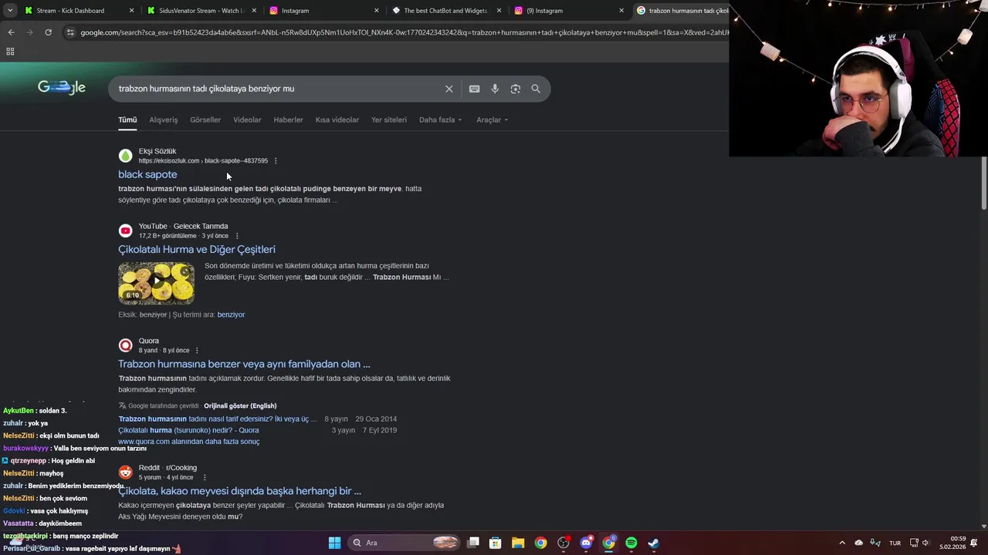
Task: Open the black sapote result link
Action: pyautogui.click(x=147, y=174)
